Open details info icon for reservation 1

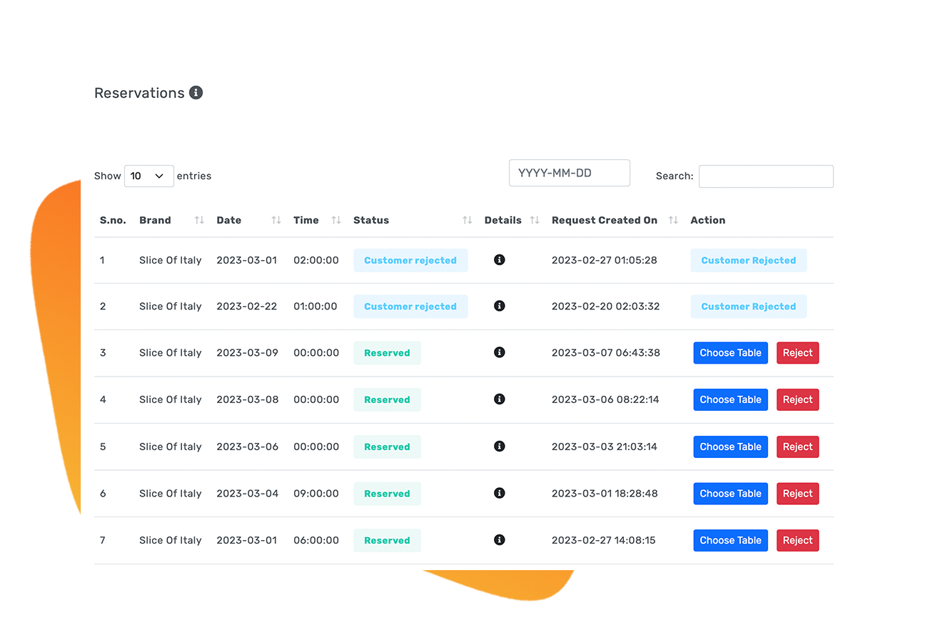[x=500, y=259]
